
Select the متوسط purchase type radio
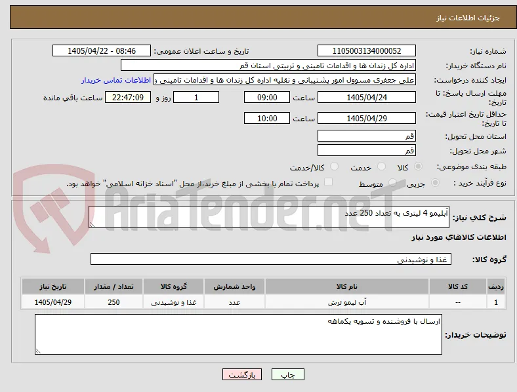[392, 183]
